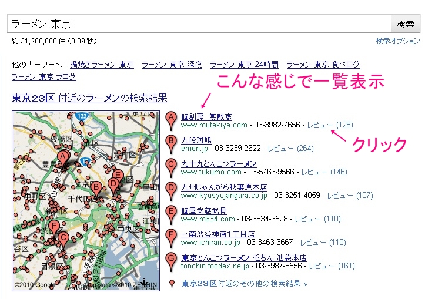Click the 122 route shield on map
425x299 pixels.
82,116
